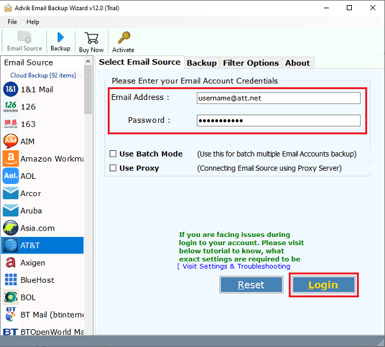Screen dimensions: 385x347
Task: Select the AIM speech bubble icon
Action: pyautogui.click(x=11, y=141)
